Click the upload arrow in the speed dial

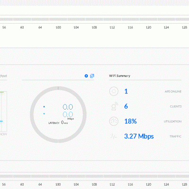click(44, 107)
